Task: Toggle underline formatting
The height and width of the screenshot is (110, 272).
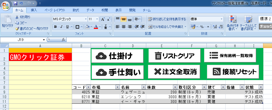Action: pos(67,27)
